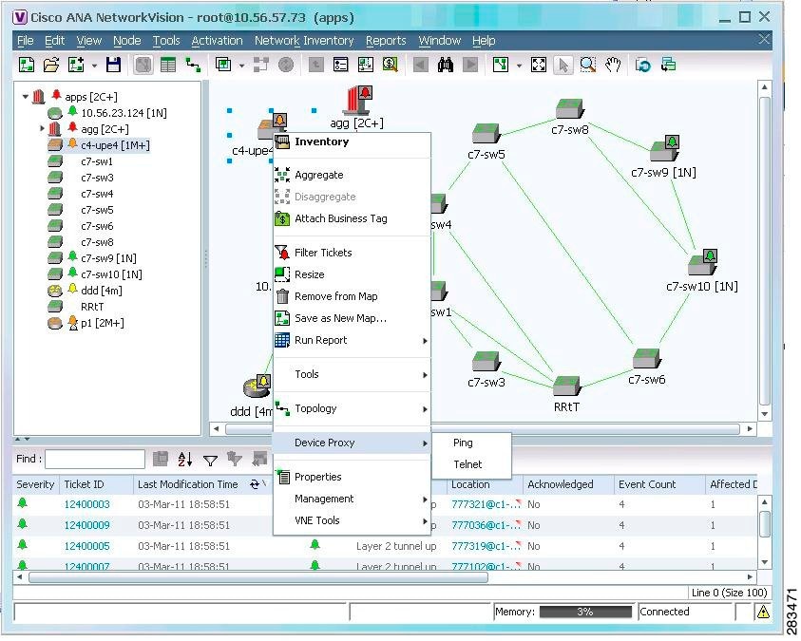The image size is (801, 641).
Task: Click the Fit in window toolbar icon
Action: point(541,64)
